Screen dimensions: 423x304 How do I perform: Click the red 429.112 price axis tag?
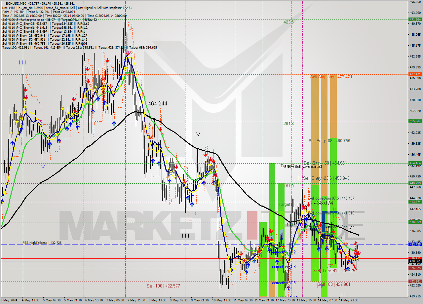(415, 258)
